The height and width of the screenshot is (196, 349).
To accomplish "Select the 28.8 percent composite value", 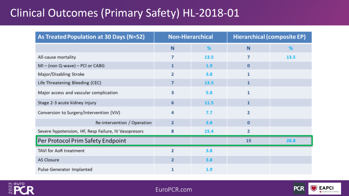I will pos(291,141).
